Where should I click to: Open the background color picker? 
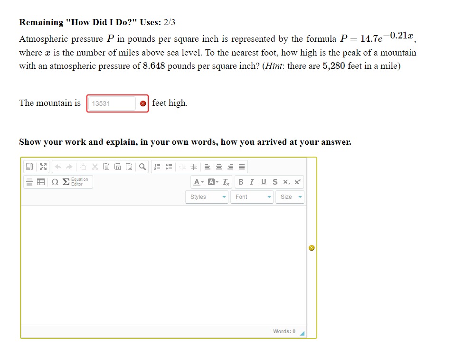coord(213,182)
